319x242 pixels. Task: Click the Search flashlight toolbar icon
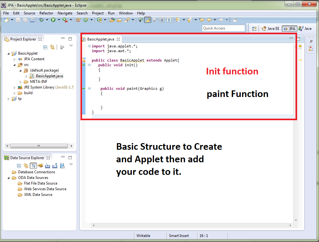pyautogui.click(x=127, y=20)
